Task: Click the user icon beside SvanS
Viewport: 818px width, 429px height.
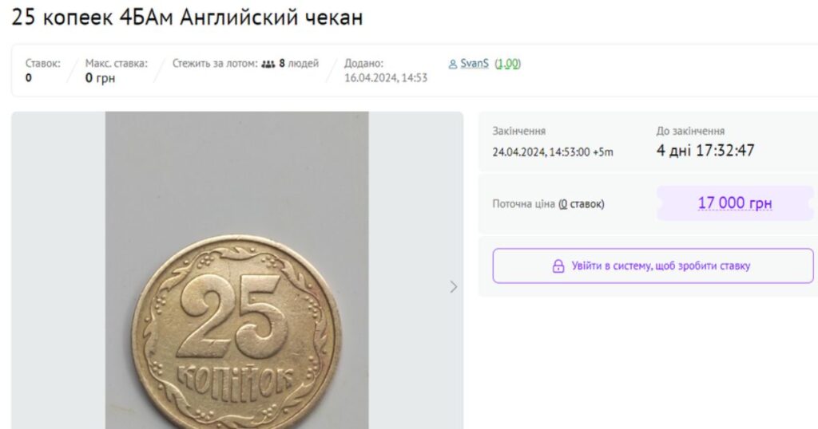Action: pos(452,64)
